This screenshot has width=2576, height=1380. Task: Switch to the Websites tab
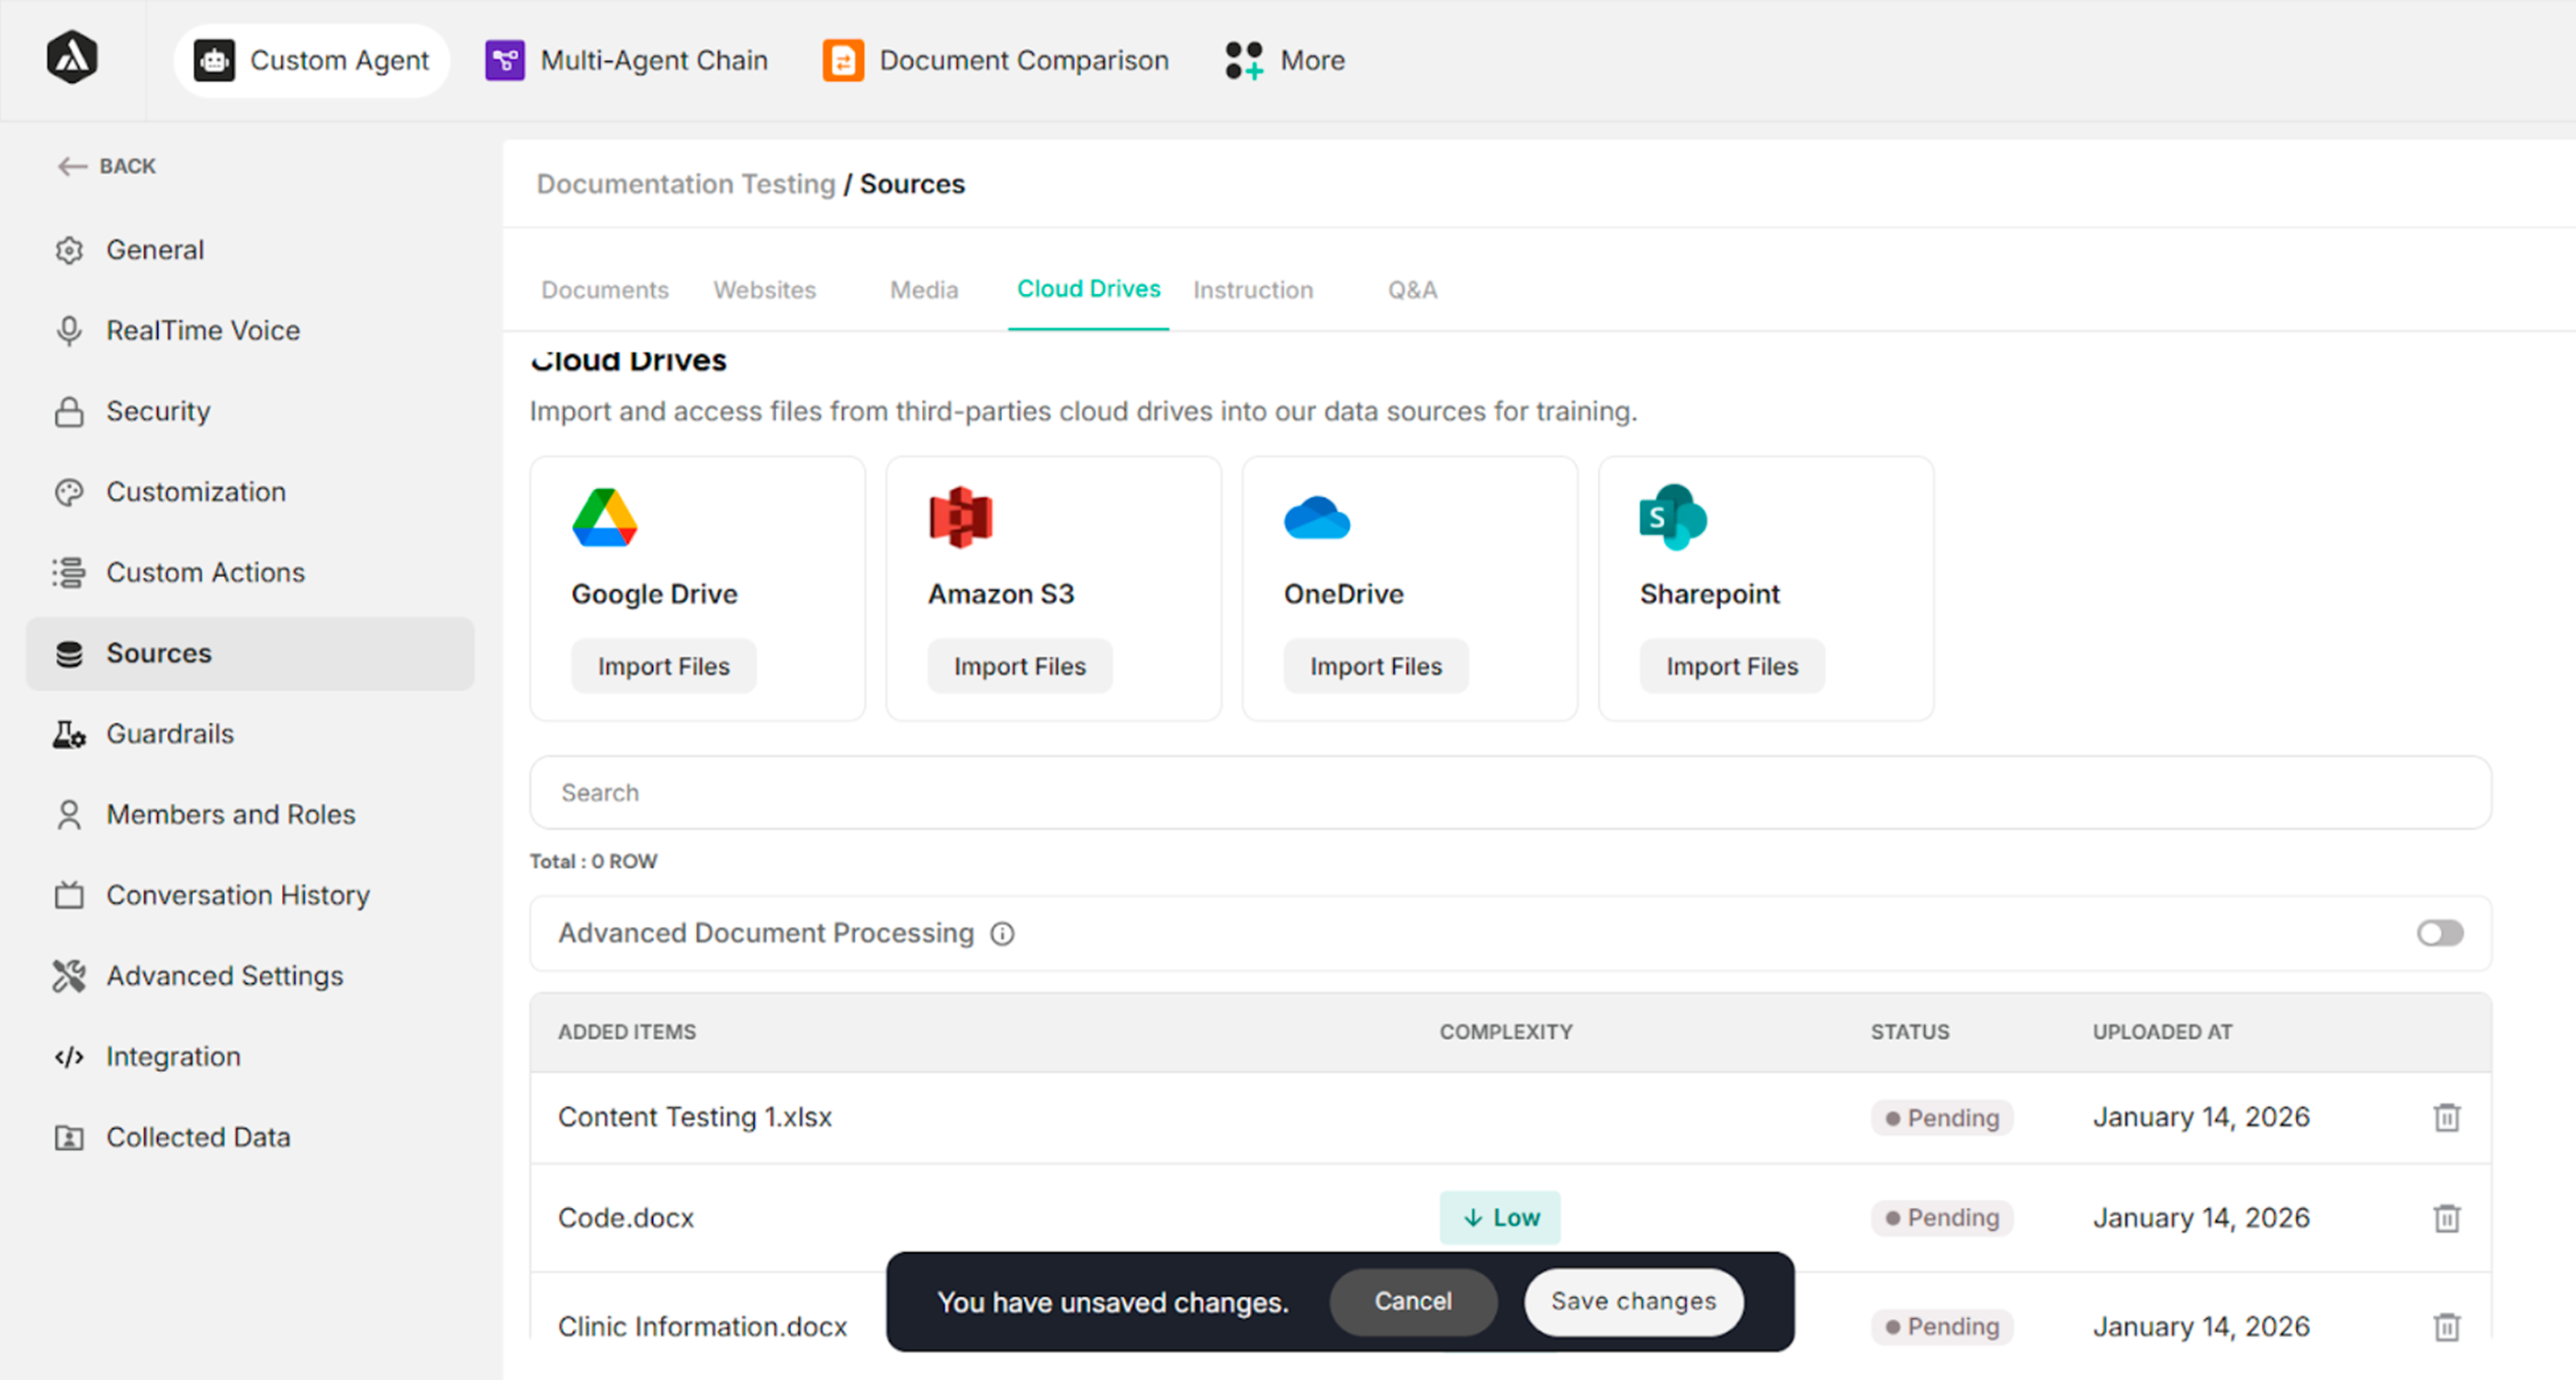coord(765,290)
